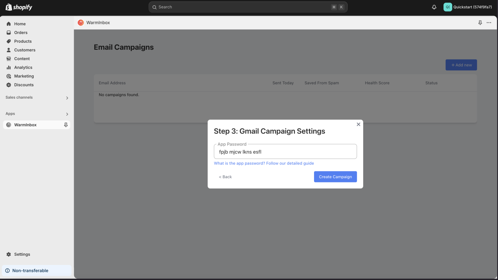Open the Content section
The height and width of the screenshot is (280, 498).
click(22, 58)
